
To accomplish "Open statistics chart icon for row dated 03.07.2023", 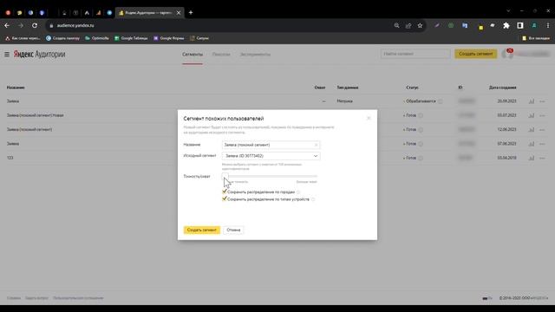I will tap(532, 115).
